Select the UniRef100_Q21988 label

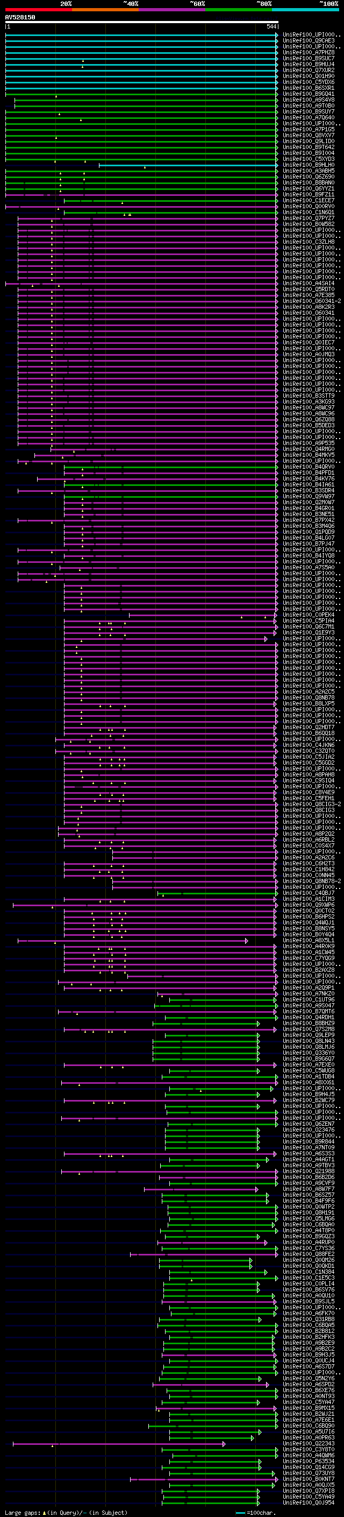point(309,1171)
